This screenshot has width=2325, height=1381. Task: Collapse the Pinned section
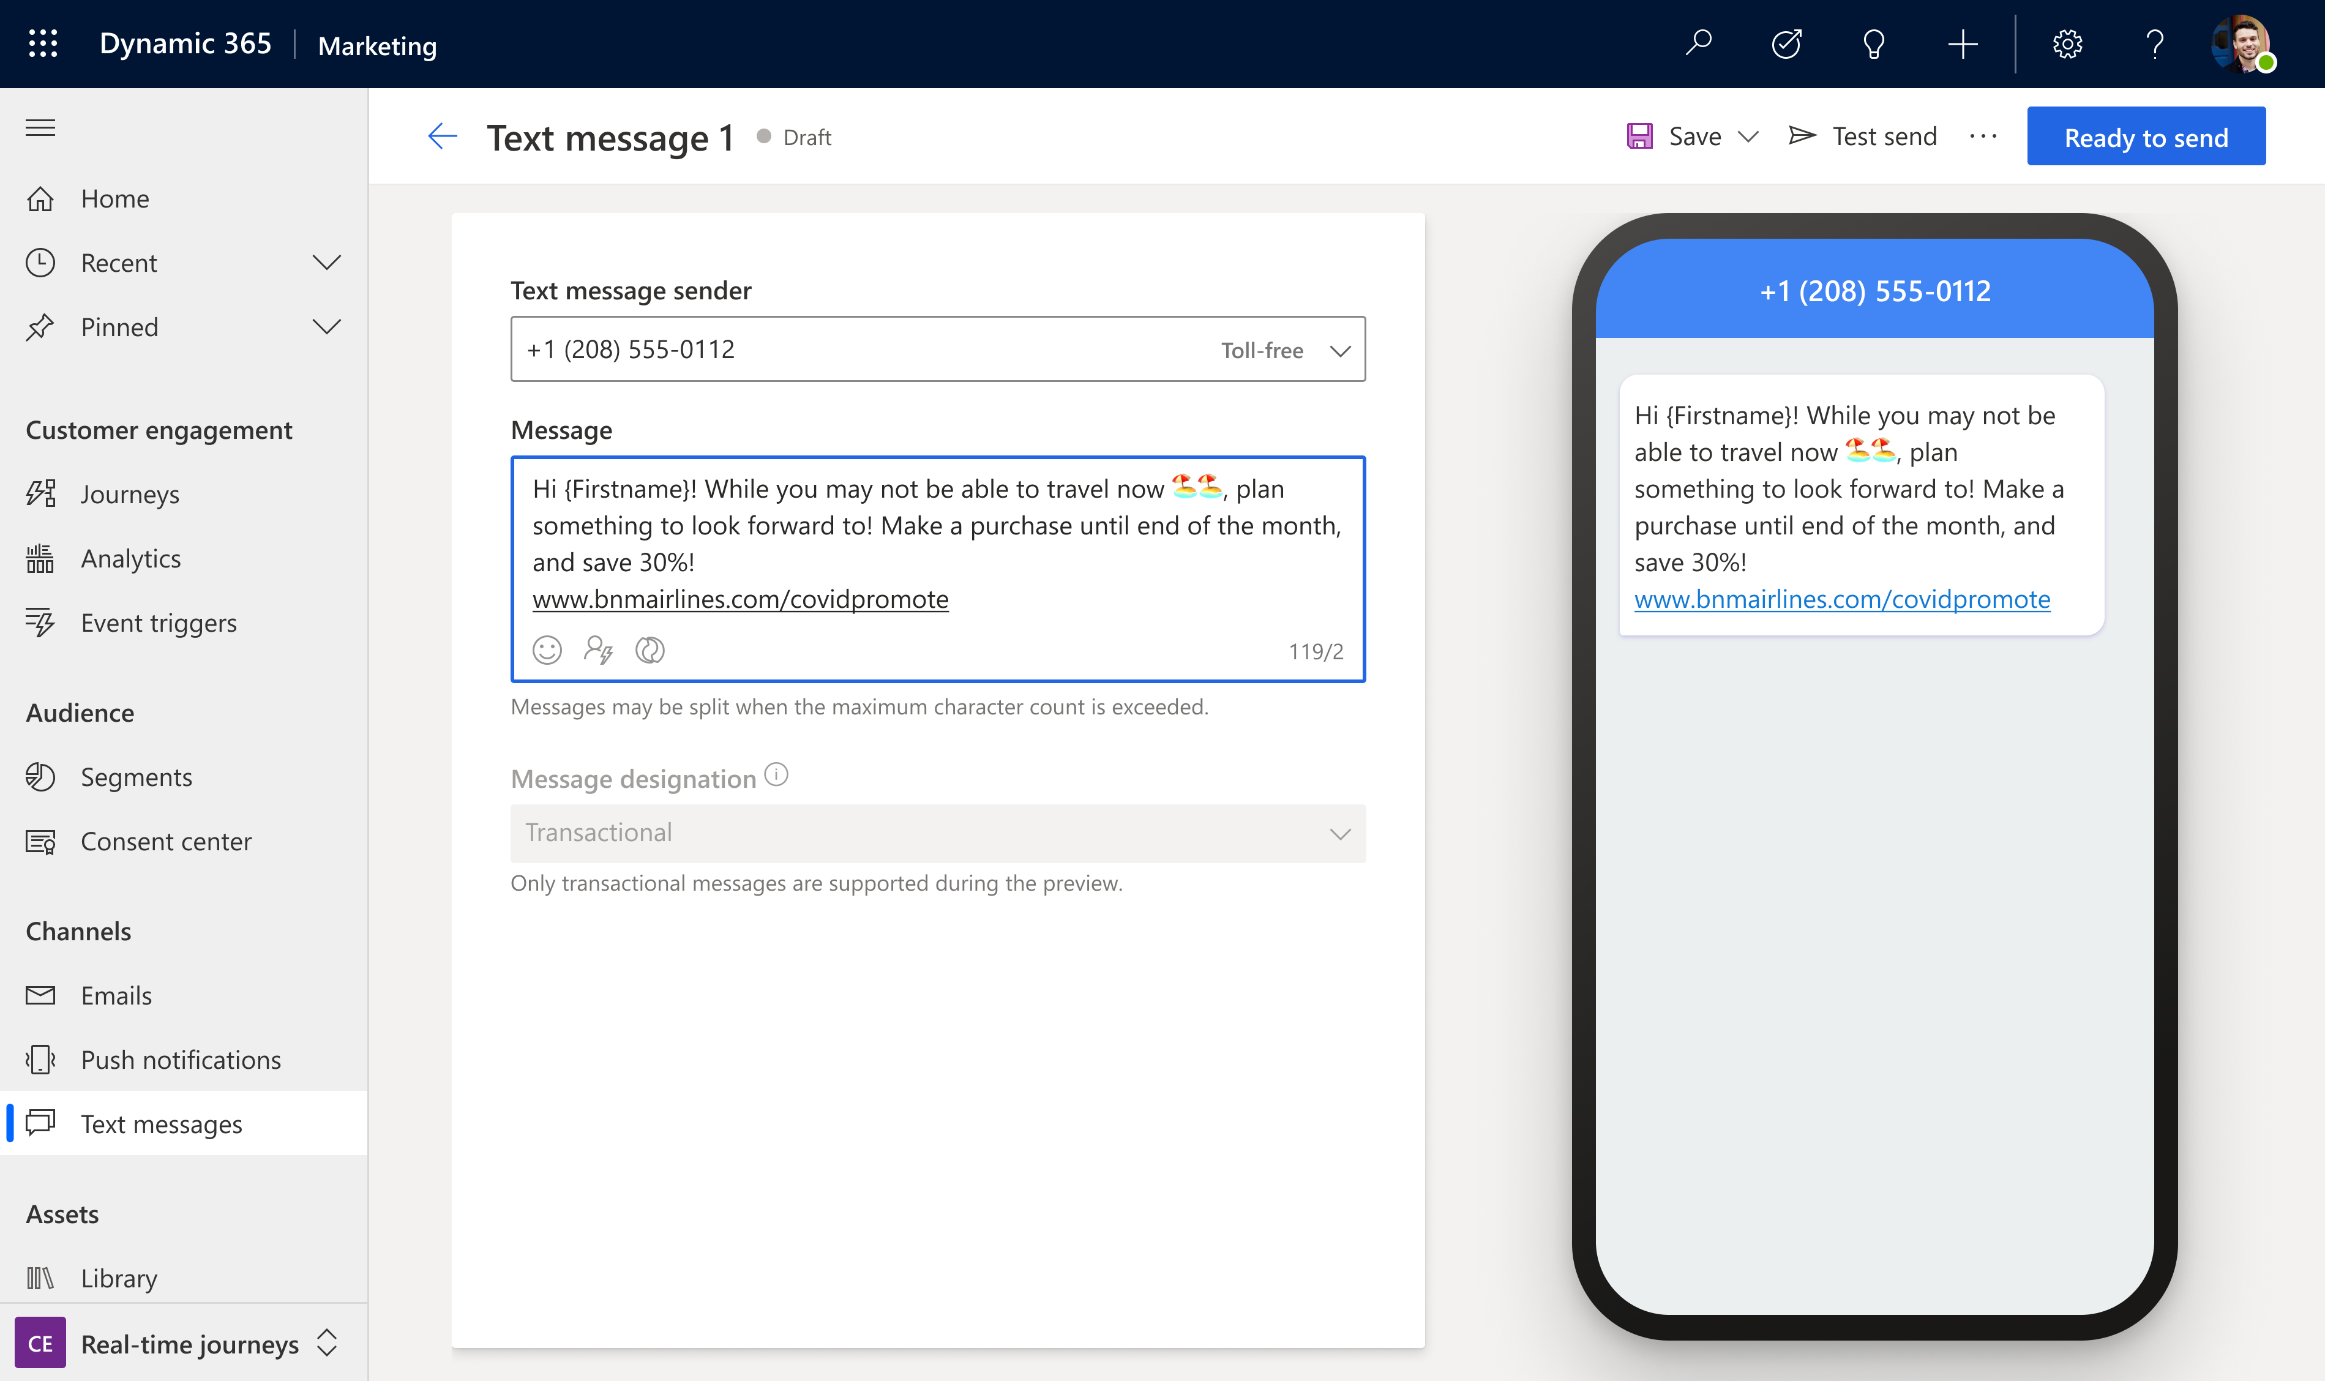(326, 327)
